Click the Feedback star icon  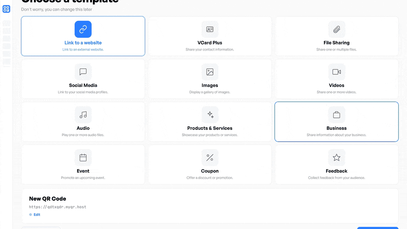(336, 158)
